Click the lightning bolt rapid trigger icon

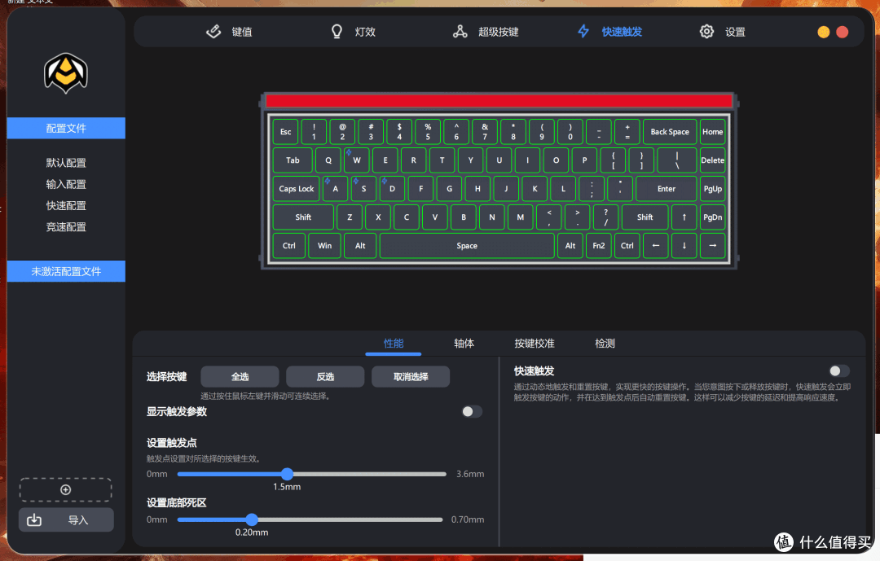pos(583,32)
